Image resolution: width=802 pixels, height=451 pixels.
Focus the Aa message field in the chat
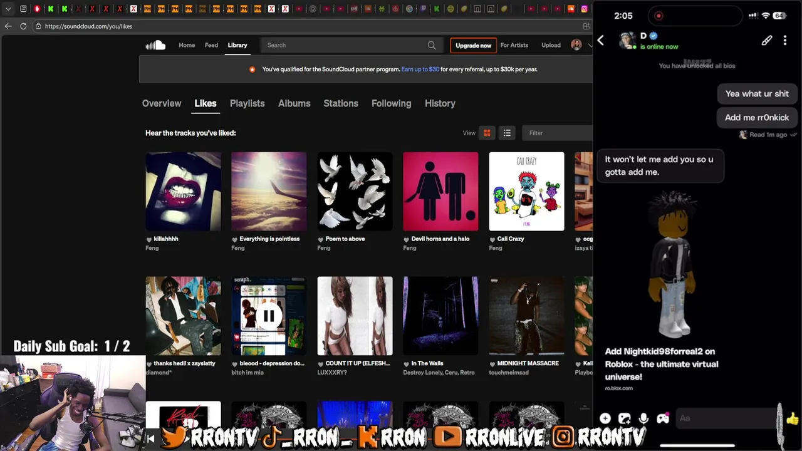[x=727, y=418]
